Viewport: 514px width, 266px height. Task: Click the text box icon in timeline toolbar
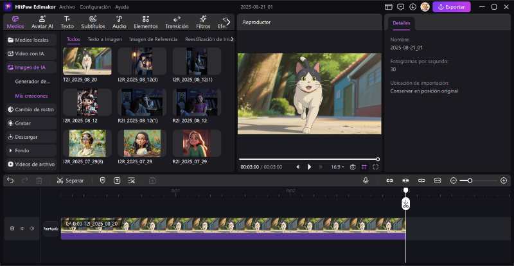click(x=117, y=181)
